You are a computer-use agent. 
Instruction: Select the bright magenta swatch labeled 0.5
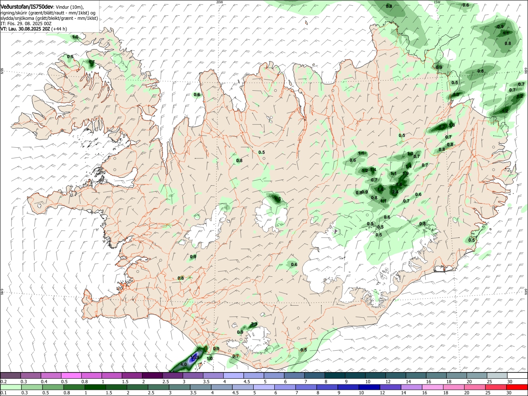(71, 376)
